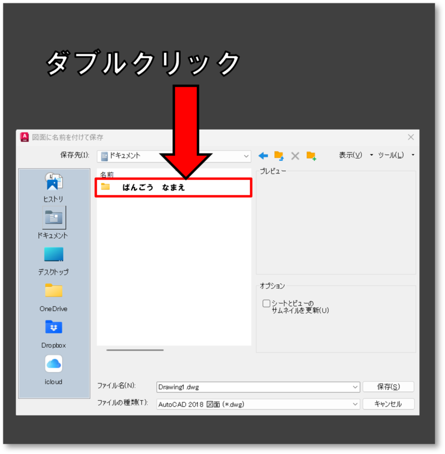Close the save drawing dialog
This screenshot has height=454, width=445.
411,137
